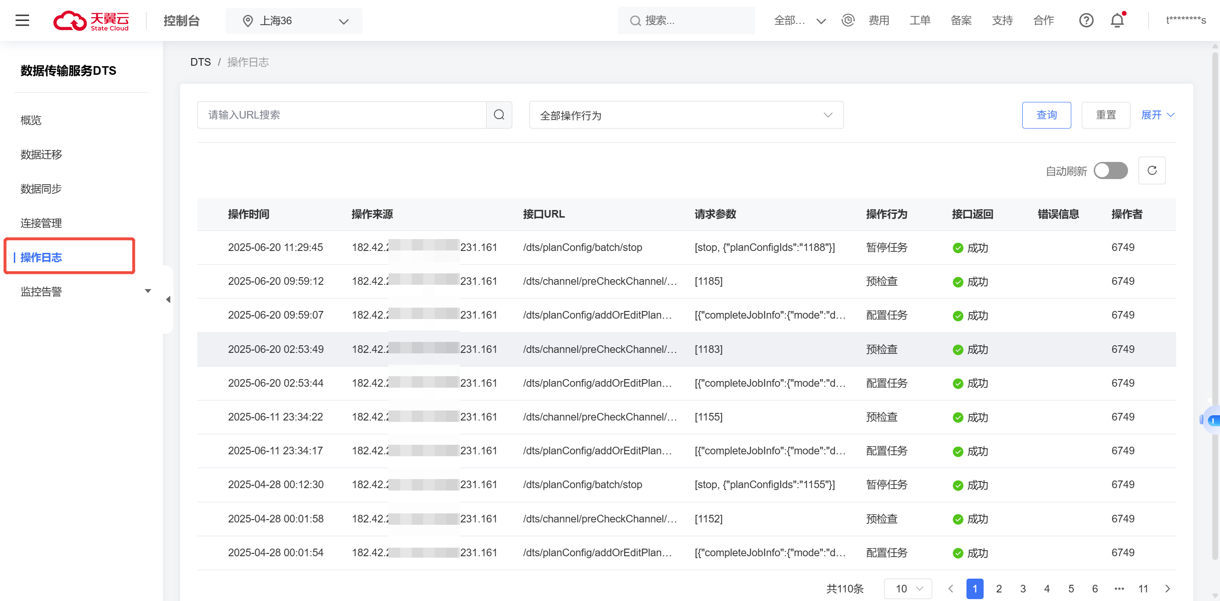The height and width of the screenshot is (601, 1220).
Task: Open the 费用 top menu
Action: pyautogui.click(x=879, y=20)
